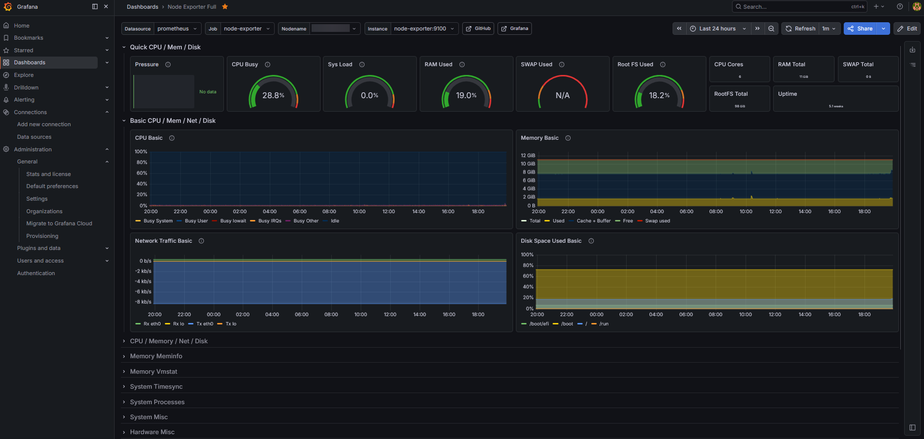Viewport: 924px width, 439px height.
Task: Click the CPU Busy 28.8% gauge
Action: (273, 92)
